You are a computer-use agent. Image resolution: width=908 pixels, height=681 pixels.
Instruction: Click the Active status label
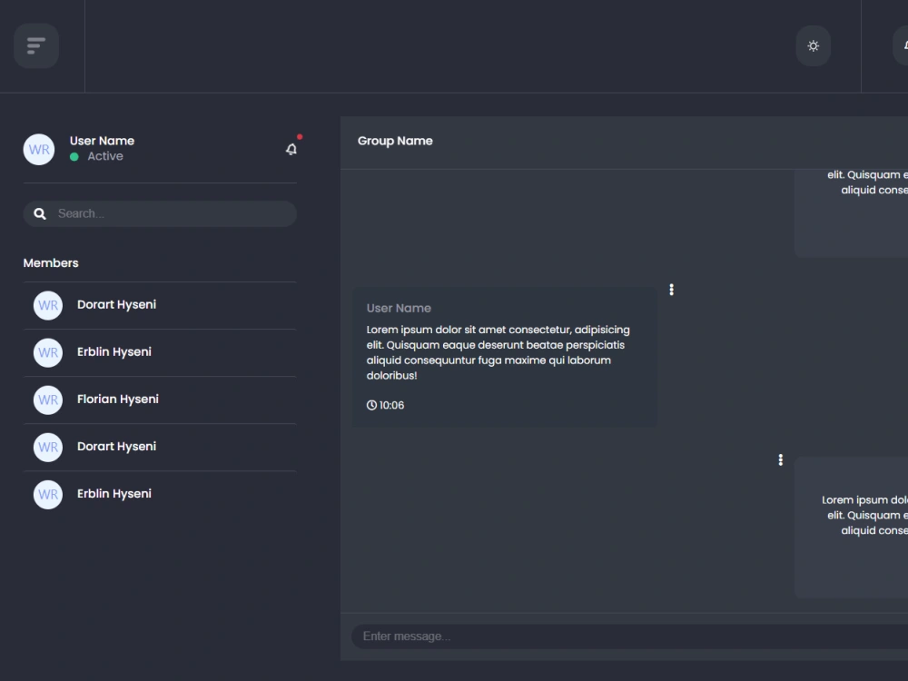[104, 156]
